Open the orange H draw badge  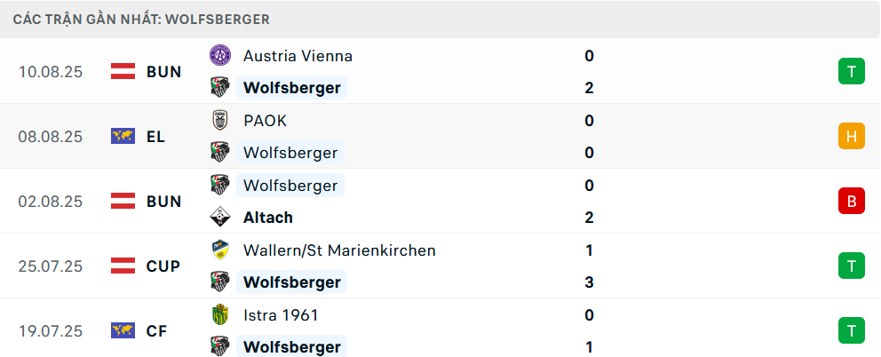click(851, 137)
